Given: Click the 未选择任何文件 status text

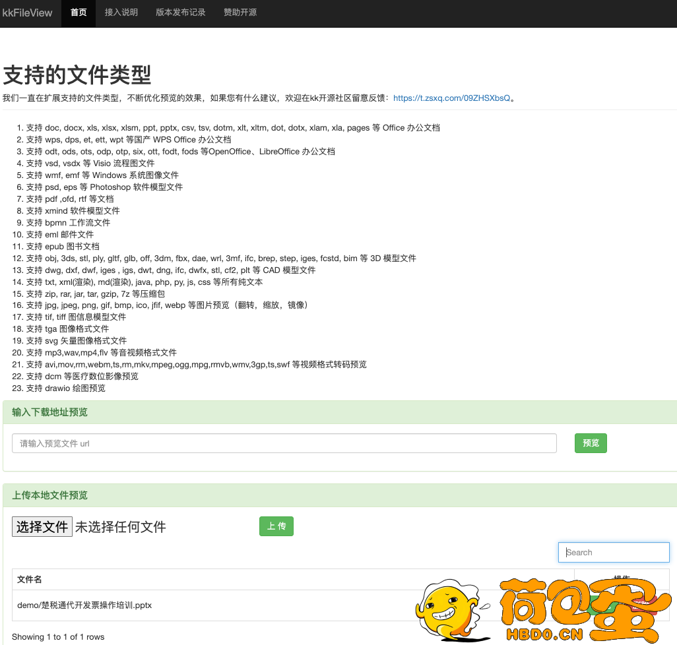Looking at the screenshot, I should 121,527.
